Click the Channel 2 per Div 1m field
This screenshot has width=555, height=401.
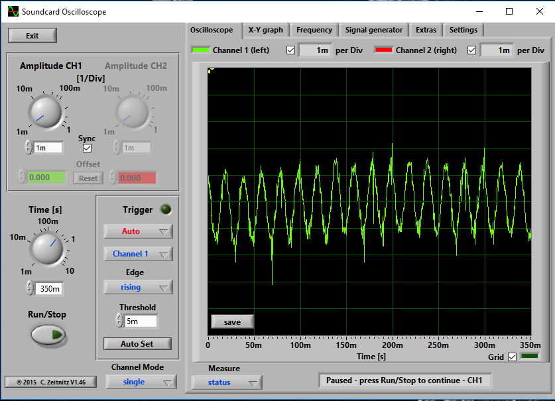(x=497, y=50)
